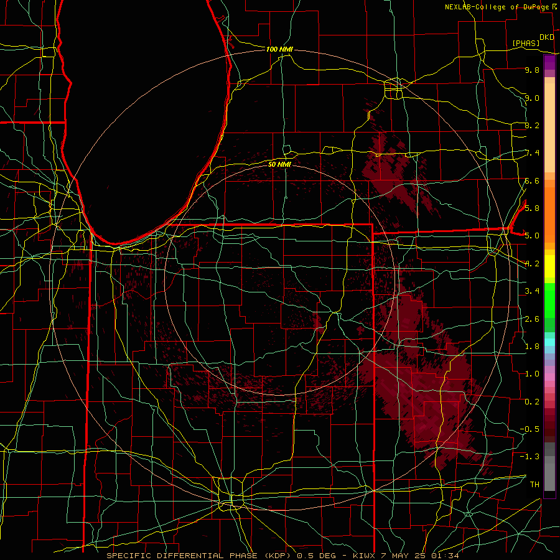Click the 5.0 scale value
560x560 pixels.
point(532,236)
